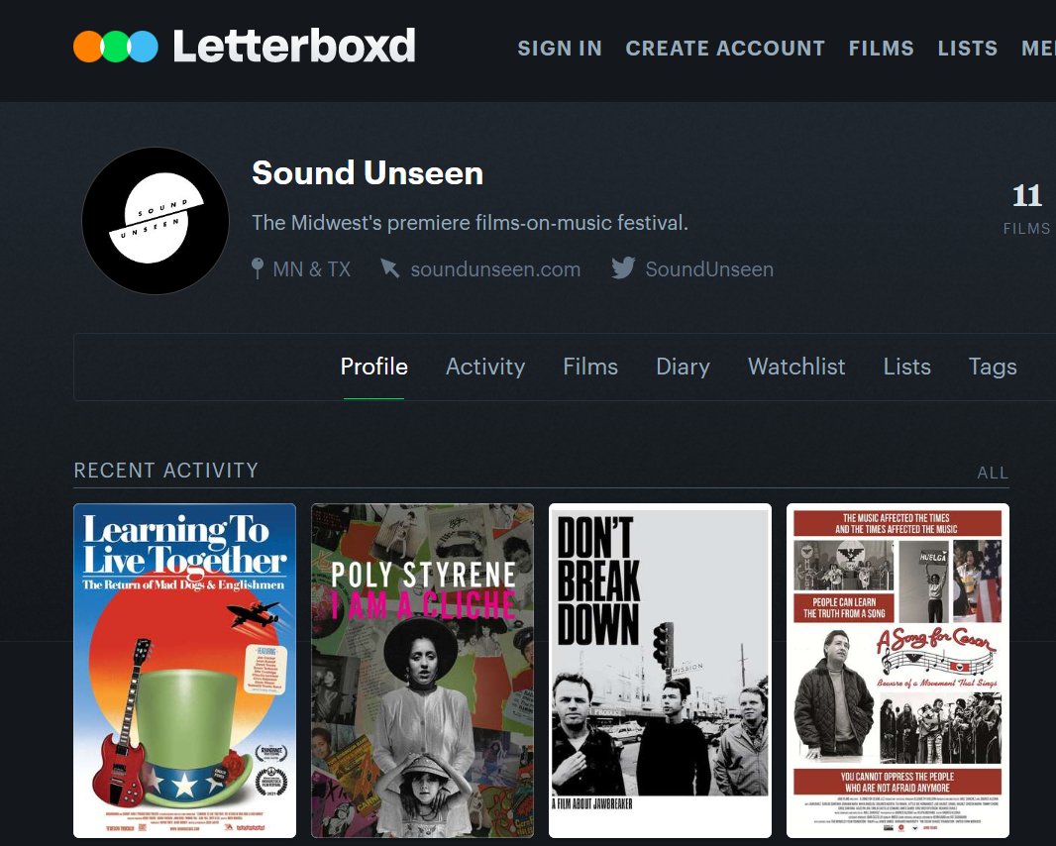Open the Don't Break Down movie poster
The image size is (1056, 846).
tap(660, 671)
